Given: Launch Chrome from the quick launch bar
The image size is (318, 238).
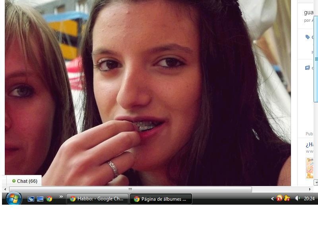Looking at the screenshot, I should coord(49,199).
